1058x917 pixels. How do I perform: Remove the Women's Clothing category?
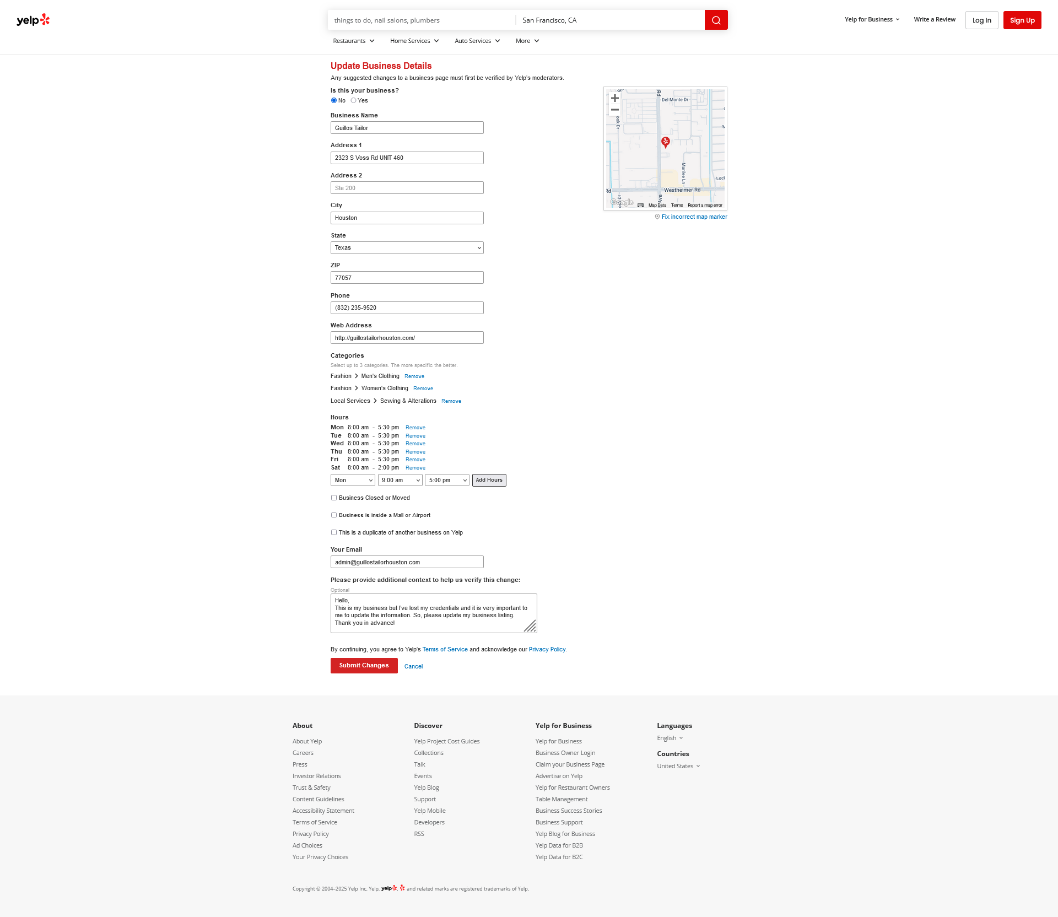coord(423,389)
